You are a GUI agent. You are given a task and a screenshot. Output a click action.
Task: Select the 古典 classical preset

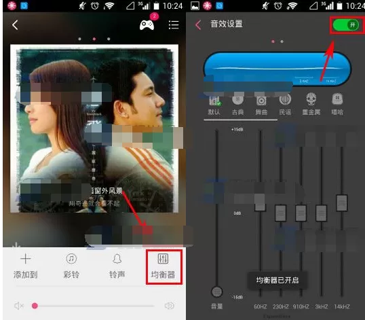[237, 105]
